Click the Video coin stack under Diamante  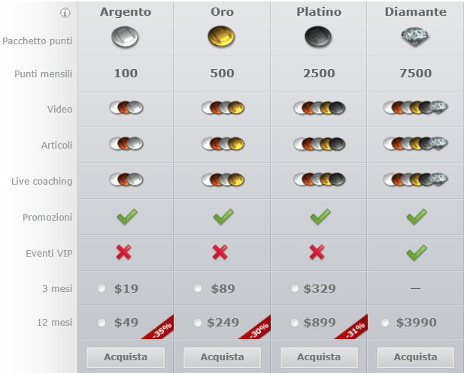(x=415, y=107)
